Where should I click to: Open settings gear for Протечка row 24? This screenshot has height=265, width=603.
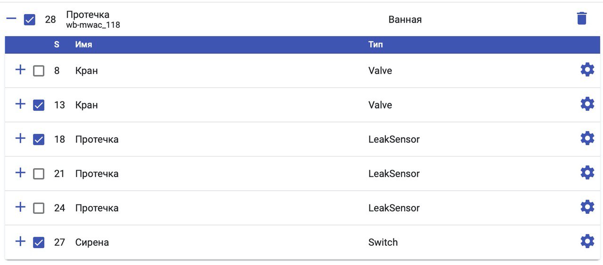click(587, 207)
